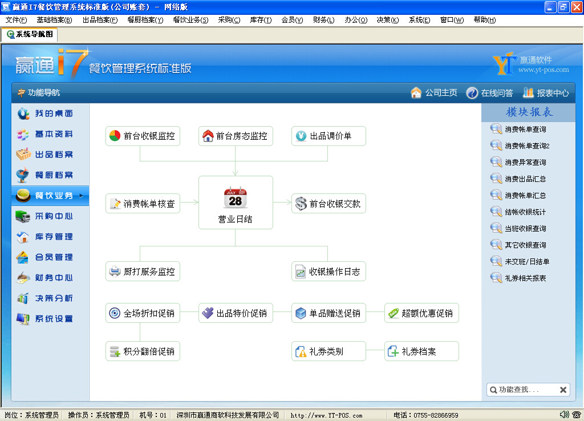The image size is (584, 421).
Task: Open 当班收银查询 report link
Action: [525, 228]
